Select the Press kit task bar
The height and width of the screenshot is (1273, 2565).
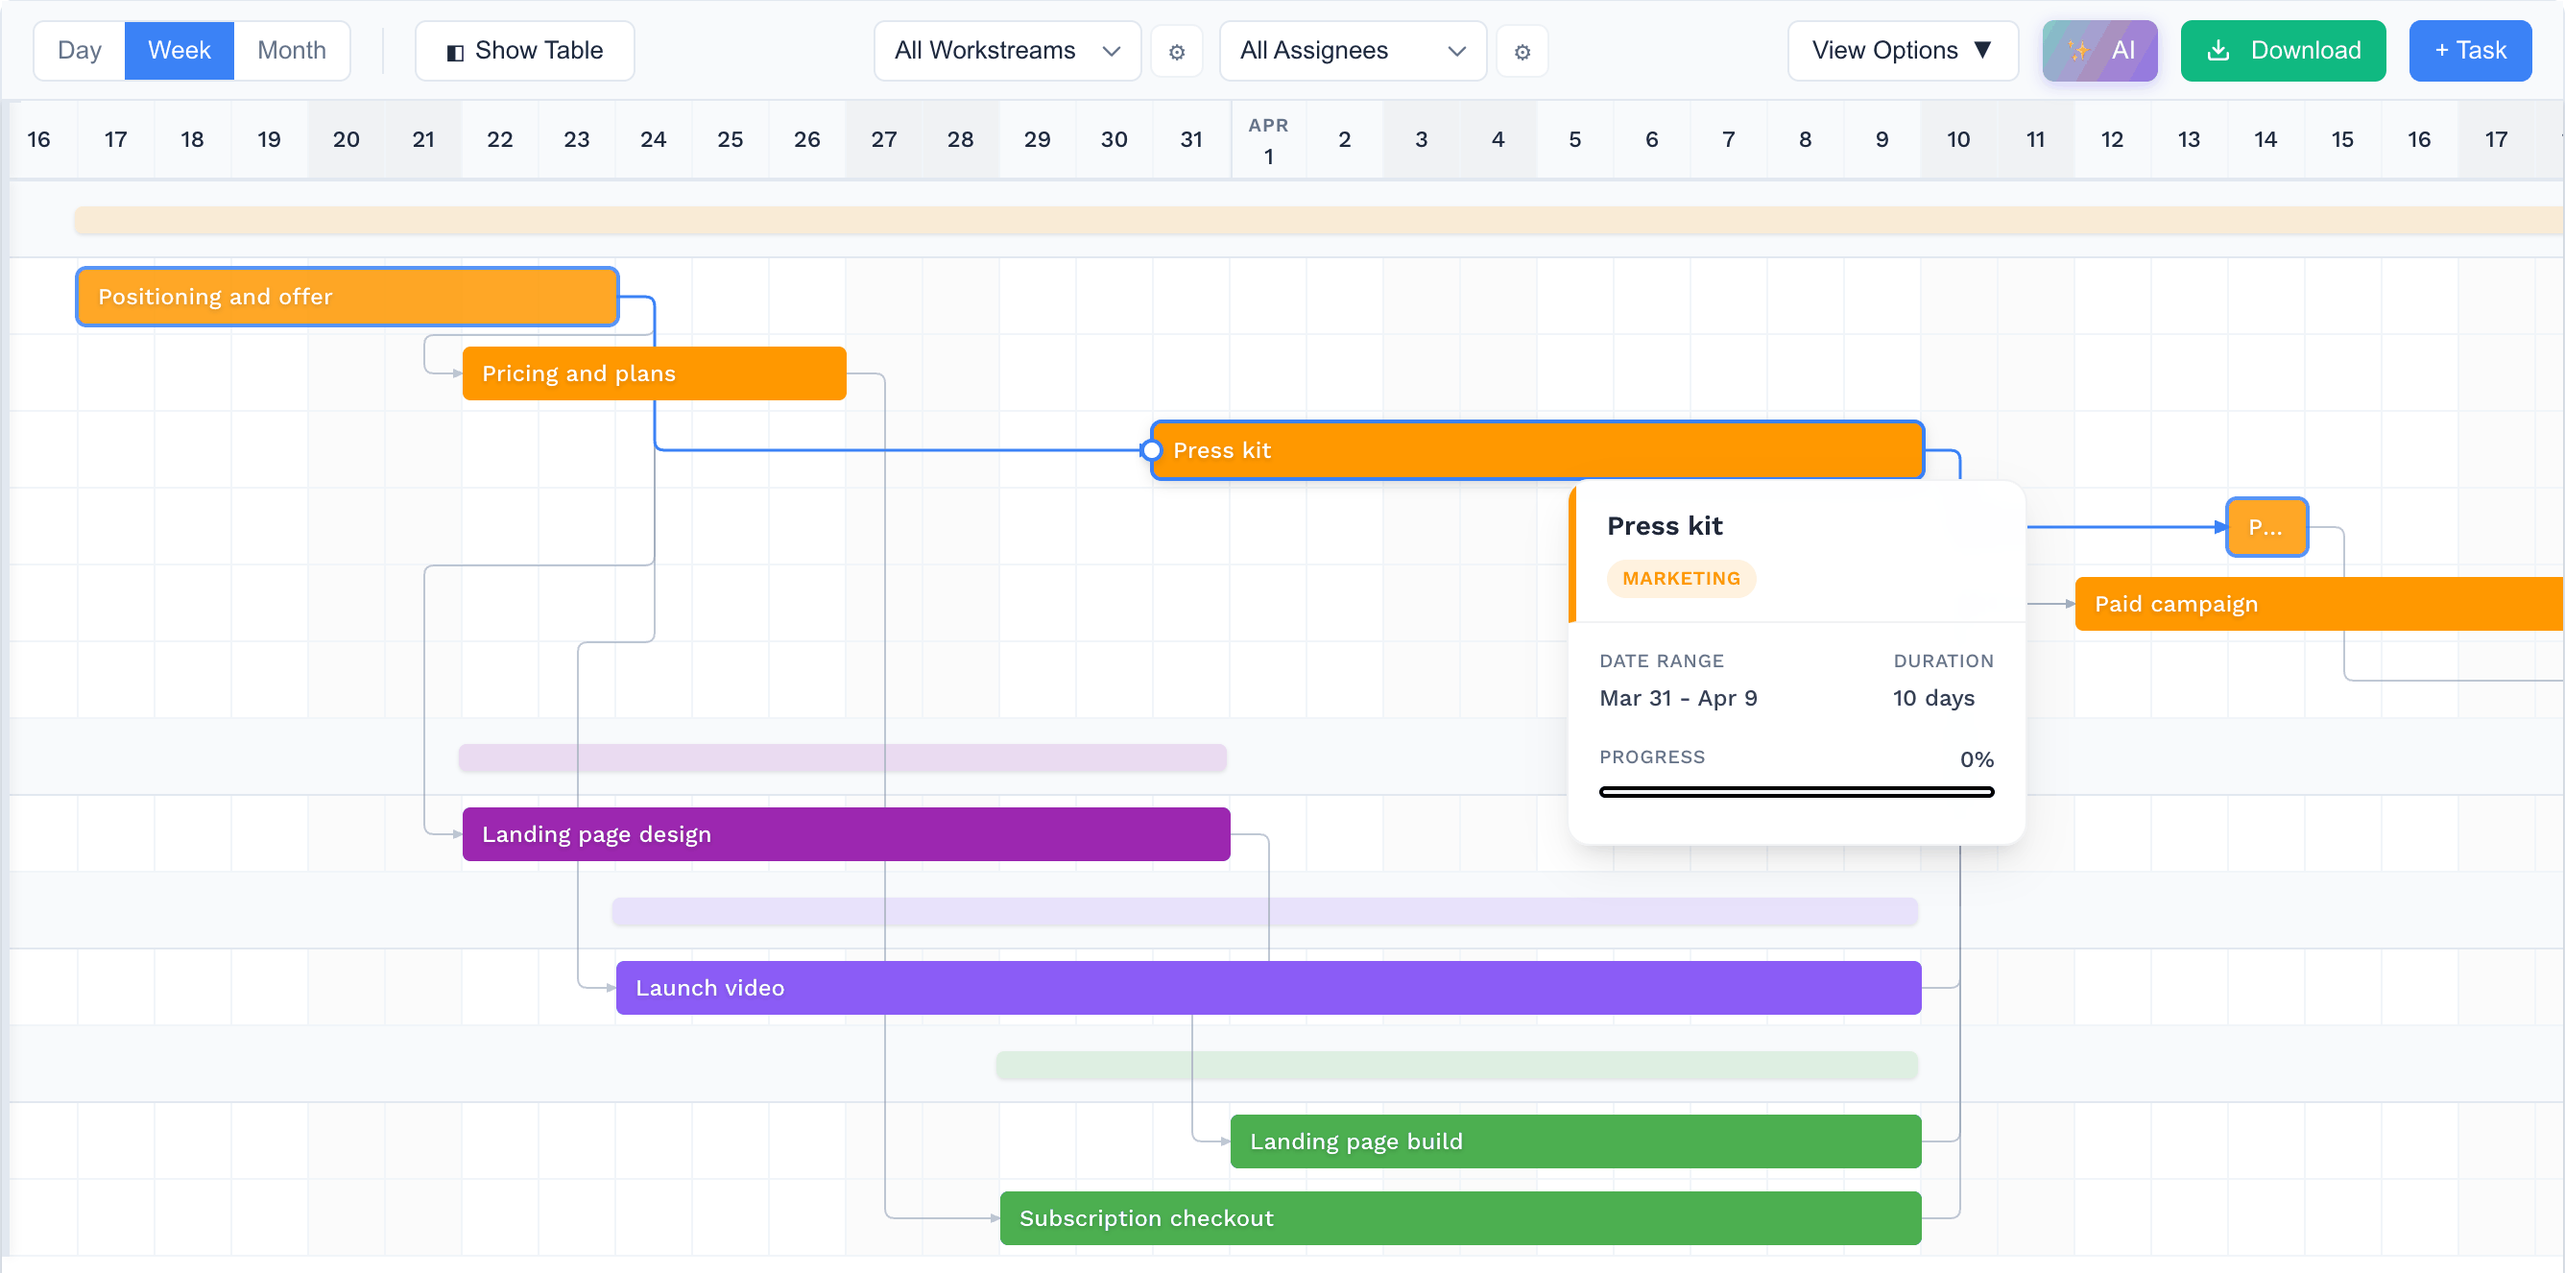(1538, 450)
